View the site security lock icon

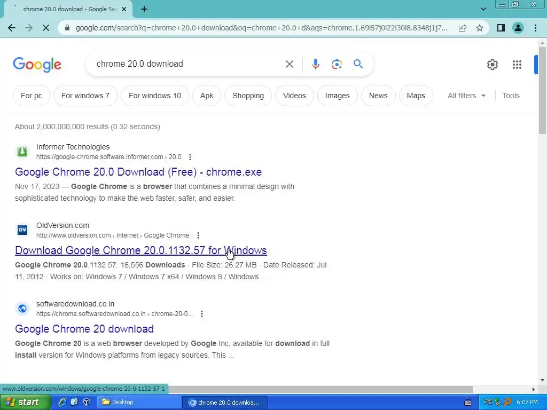pos(68,28)
